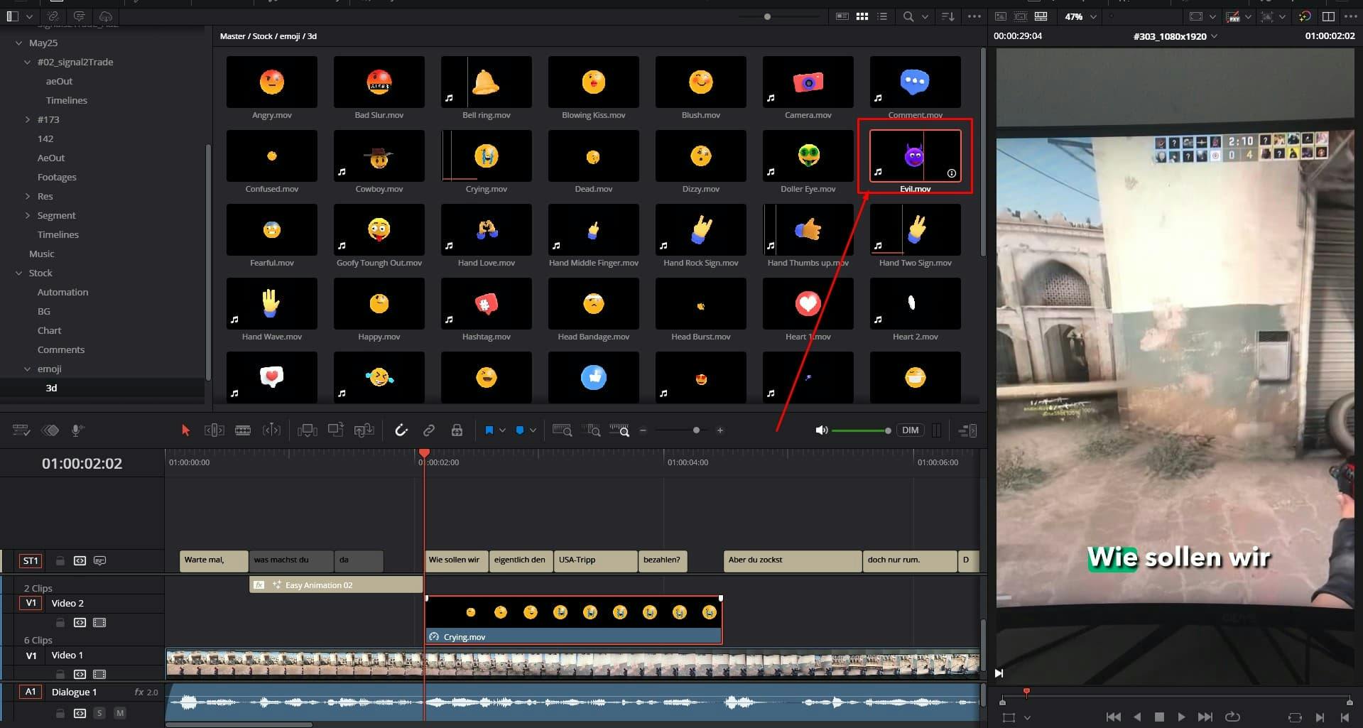Click the Overwrite Clip tool icon
1363x728 pixels.
tap(335, 430)
